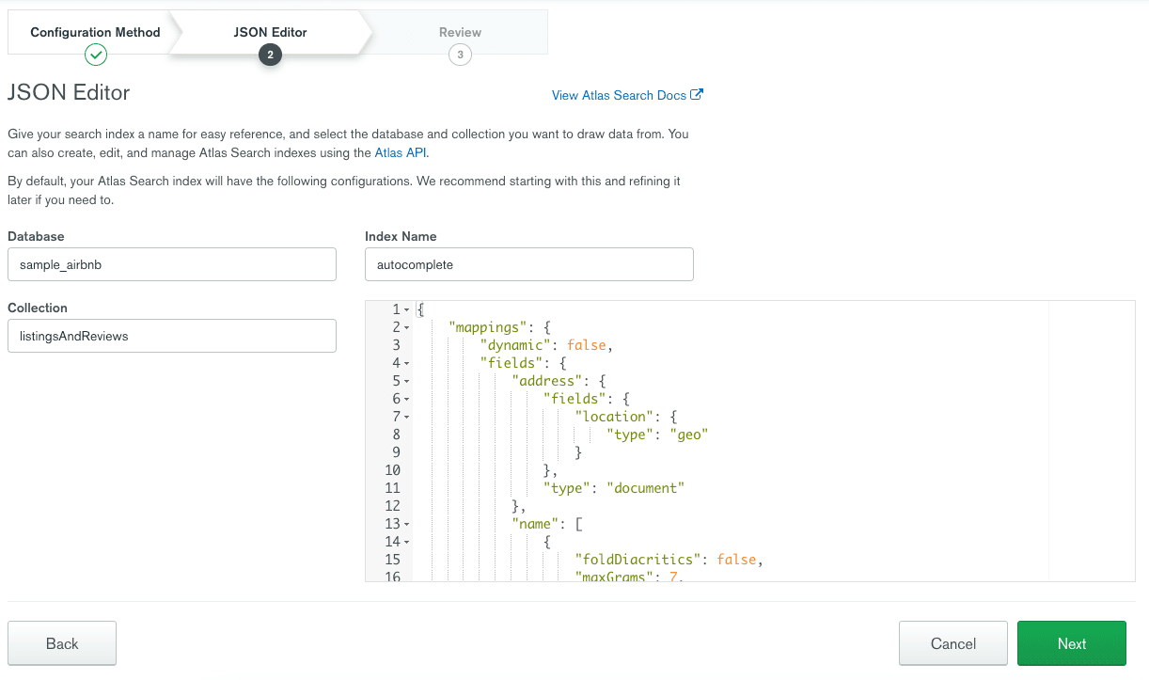The height and width of the screenshot is (680, 1149).
Task: Go back using the Back button
Action: 62,643
